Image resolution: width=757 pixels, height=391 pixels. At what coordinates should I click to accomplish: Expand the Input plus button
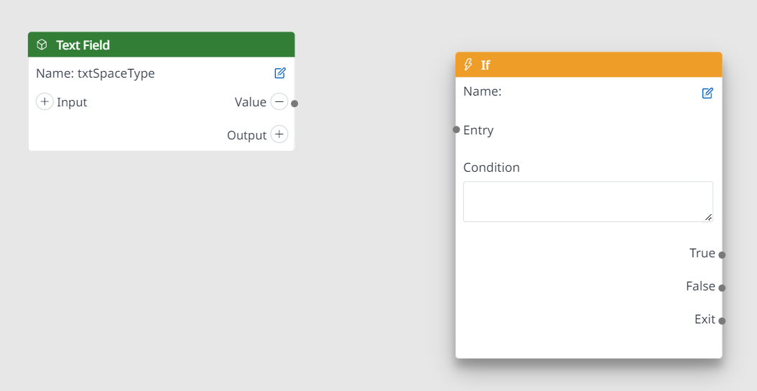45,102
